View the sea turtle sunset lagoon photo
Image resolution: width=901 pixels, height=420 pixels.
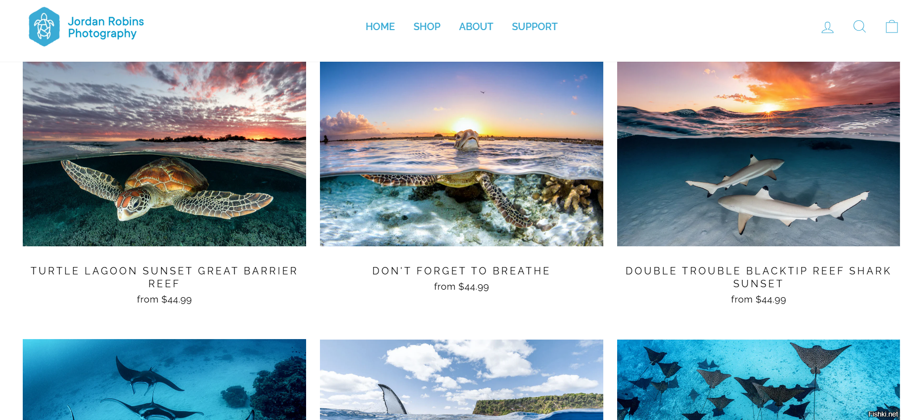[x=164, y=154]
